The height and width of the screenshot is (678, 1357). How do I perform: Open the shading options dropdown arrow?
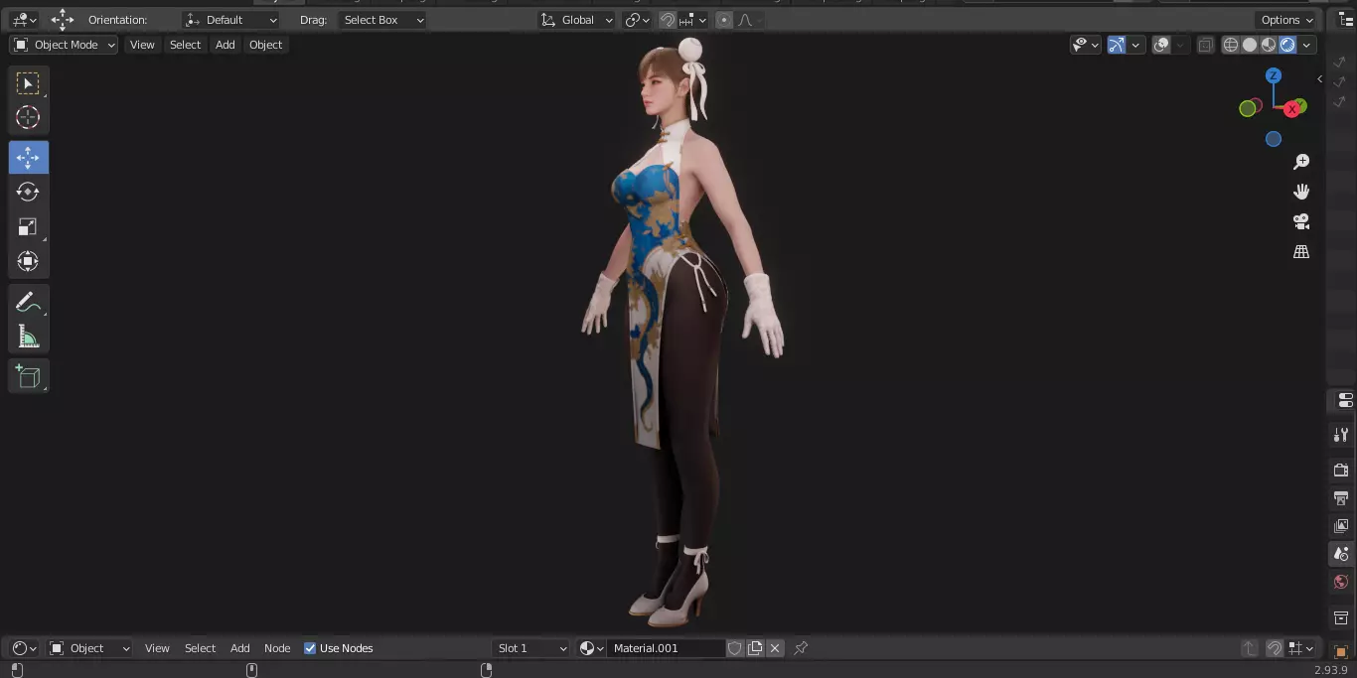(1307, 45)
